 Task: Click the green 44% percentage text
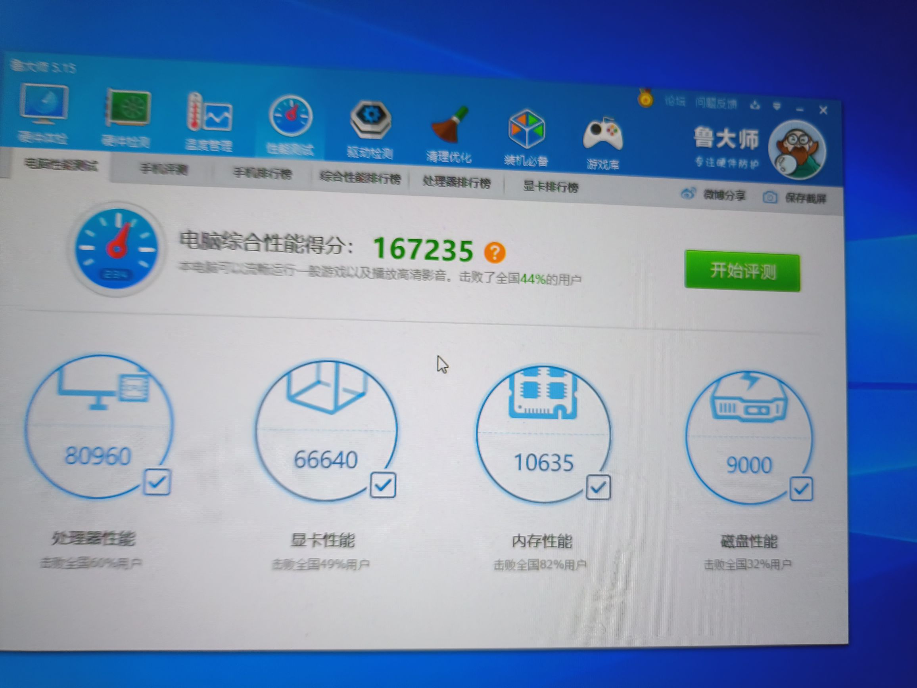(533, 279)
